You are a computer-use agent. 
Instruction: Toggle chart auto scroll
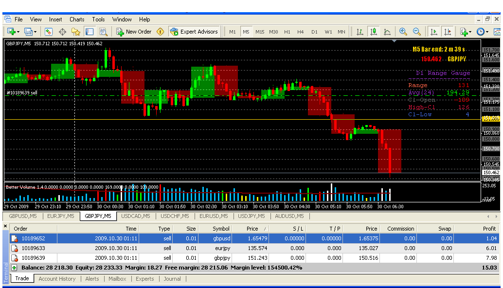pyautogui.click(x=433, y=32)
